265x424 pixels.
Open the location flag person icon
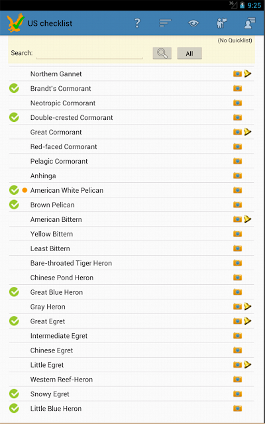[x=222, y=23]
